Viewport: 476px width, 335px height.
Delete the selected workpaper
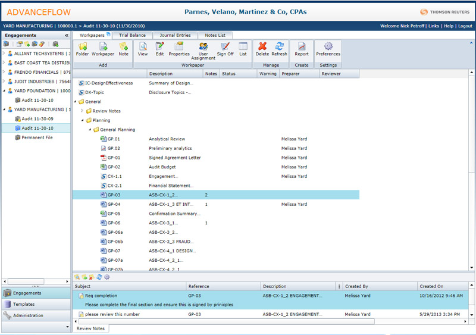pos(262,49)
